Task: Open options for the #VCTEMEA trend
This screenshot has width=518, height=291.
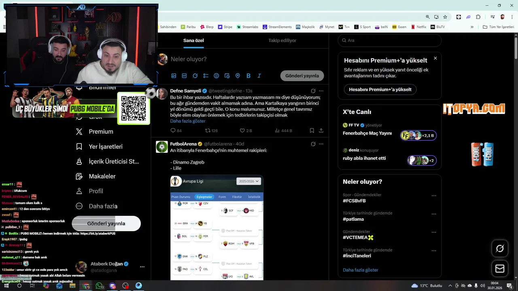Action: 434,232
